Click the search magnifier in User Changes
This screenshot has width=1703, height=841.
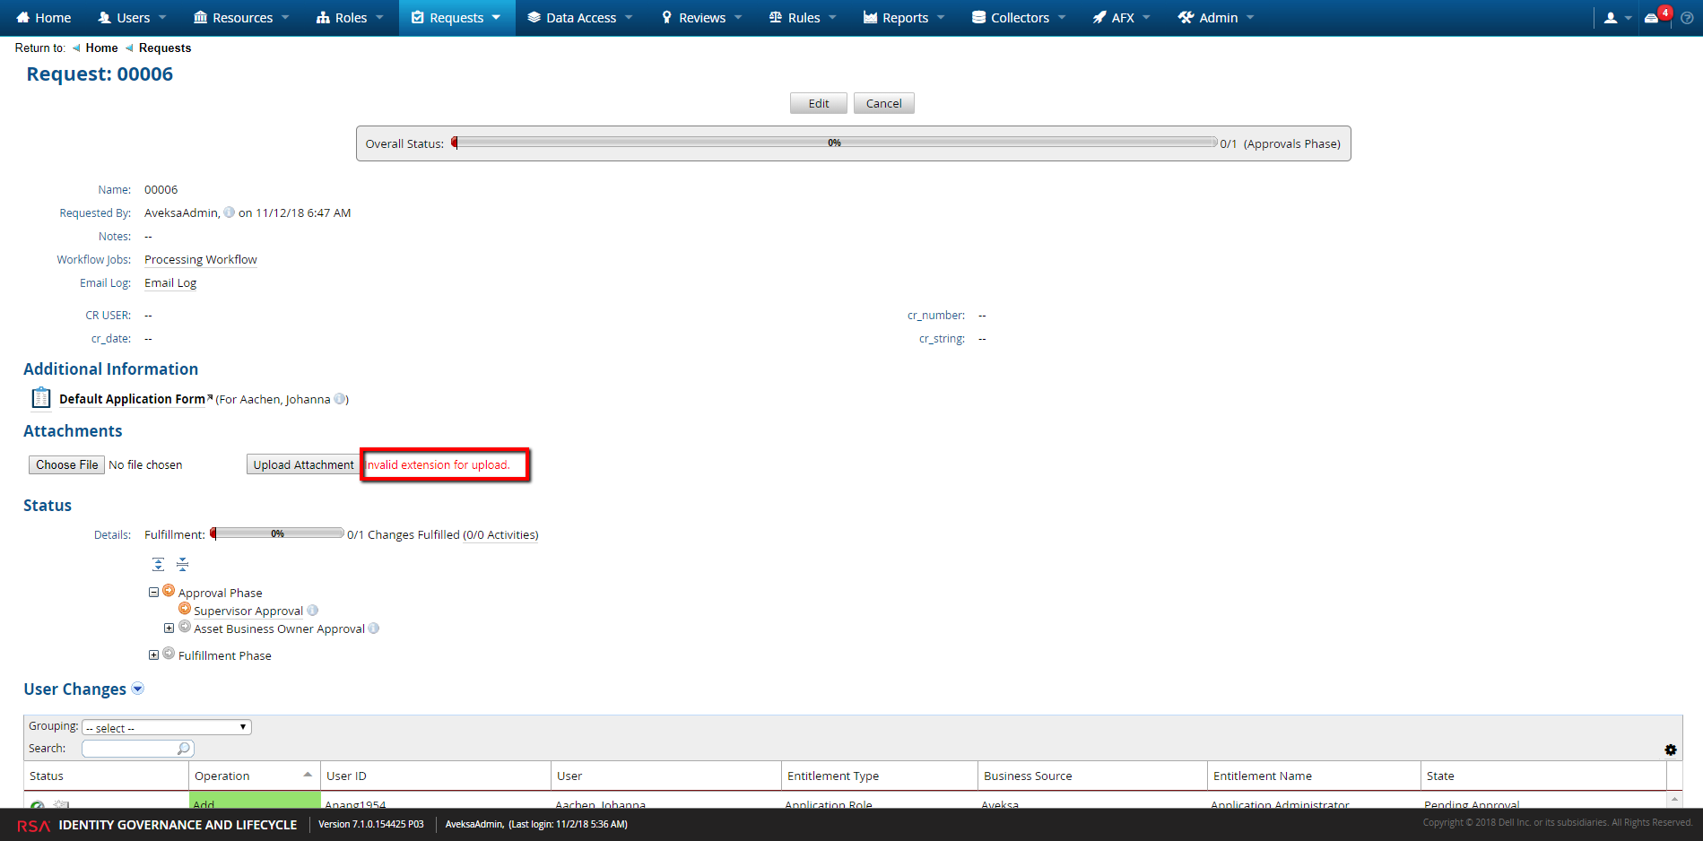click(183, 748)
